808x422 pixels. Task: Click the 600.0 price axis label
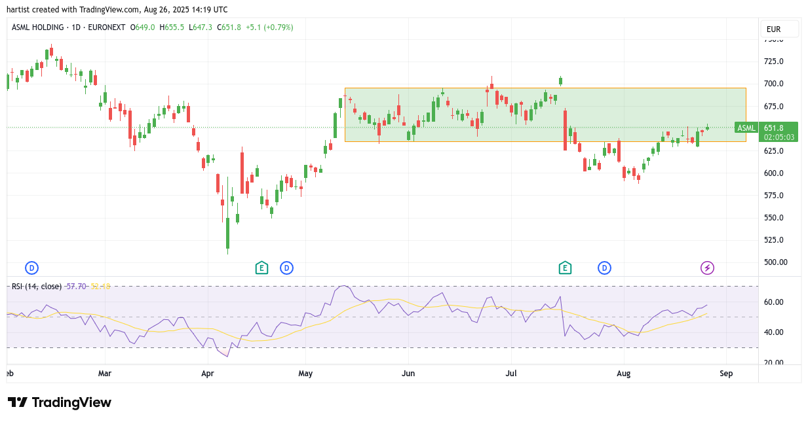(773, 173)
